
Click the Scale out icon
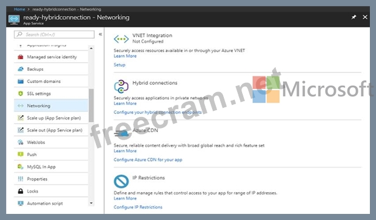21,130
